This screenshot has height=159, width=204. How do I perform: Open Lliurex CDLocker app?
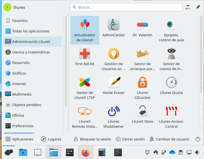[x=143, y=87]
